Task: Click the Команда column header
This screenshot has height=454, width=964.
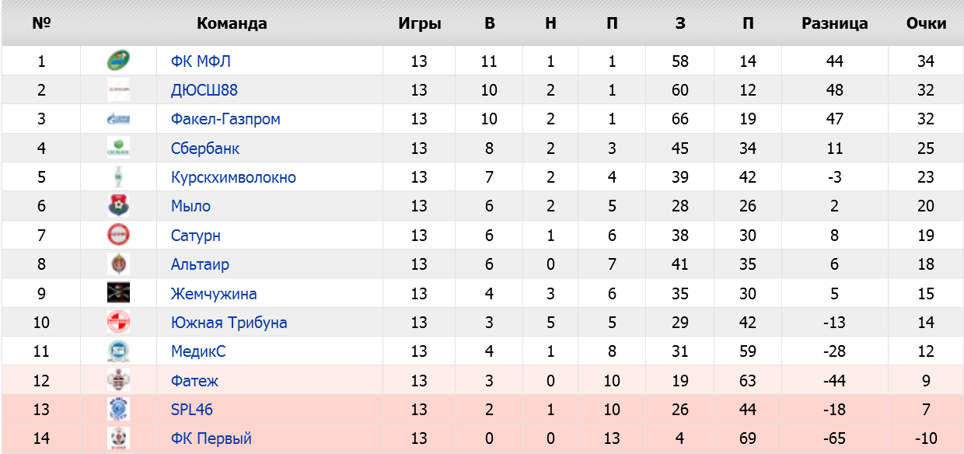Action: (232, 23)
